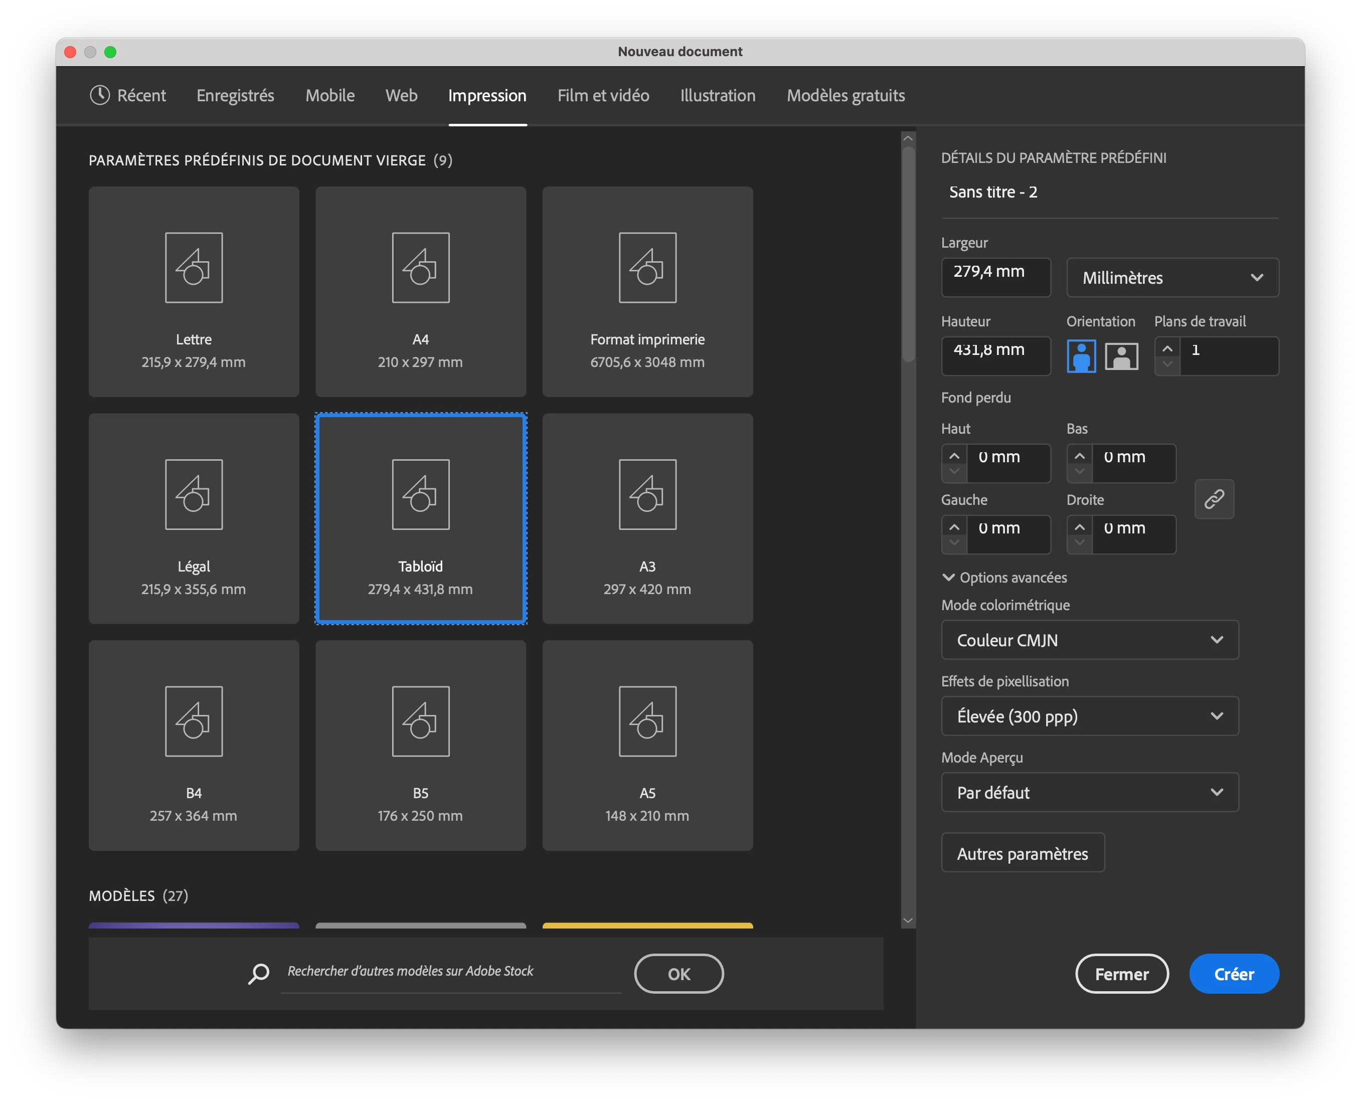Click the Récent clock icon
1361x1103 pixels.
(100, 95)
